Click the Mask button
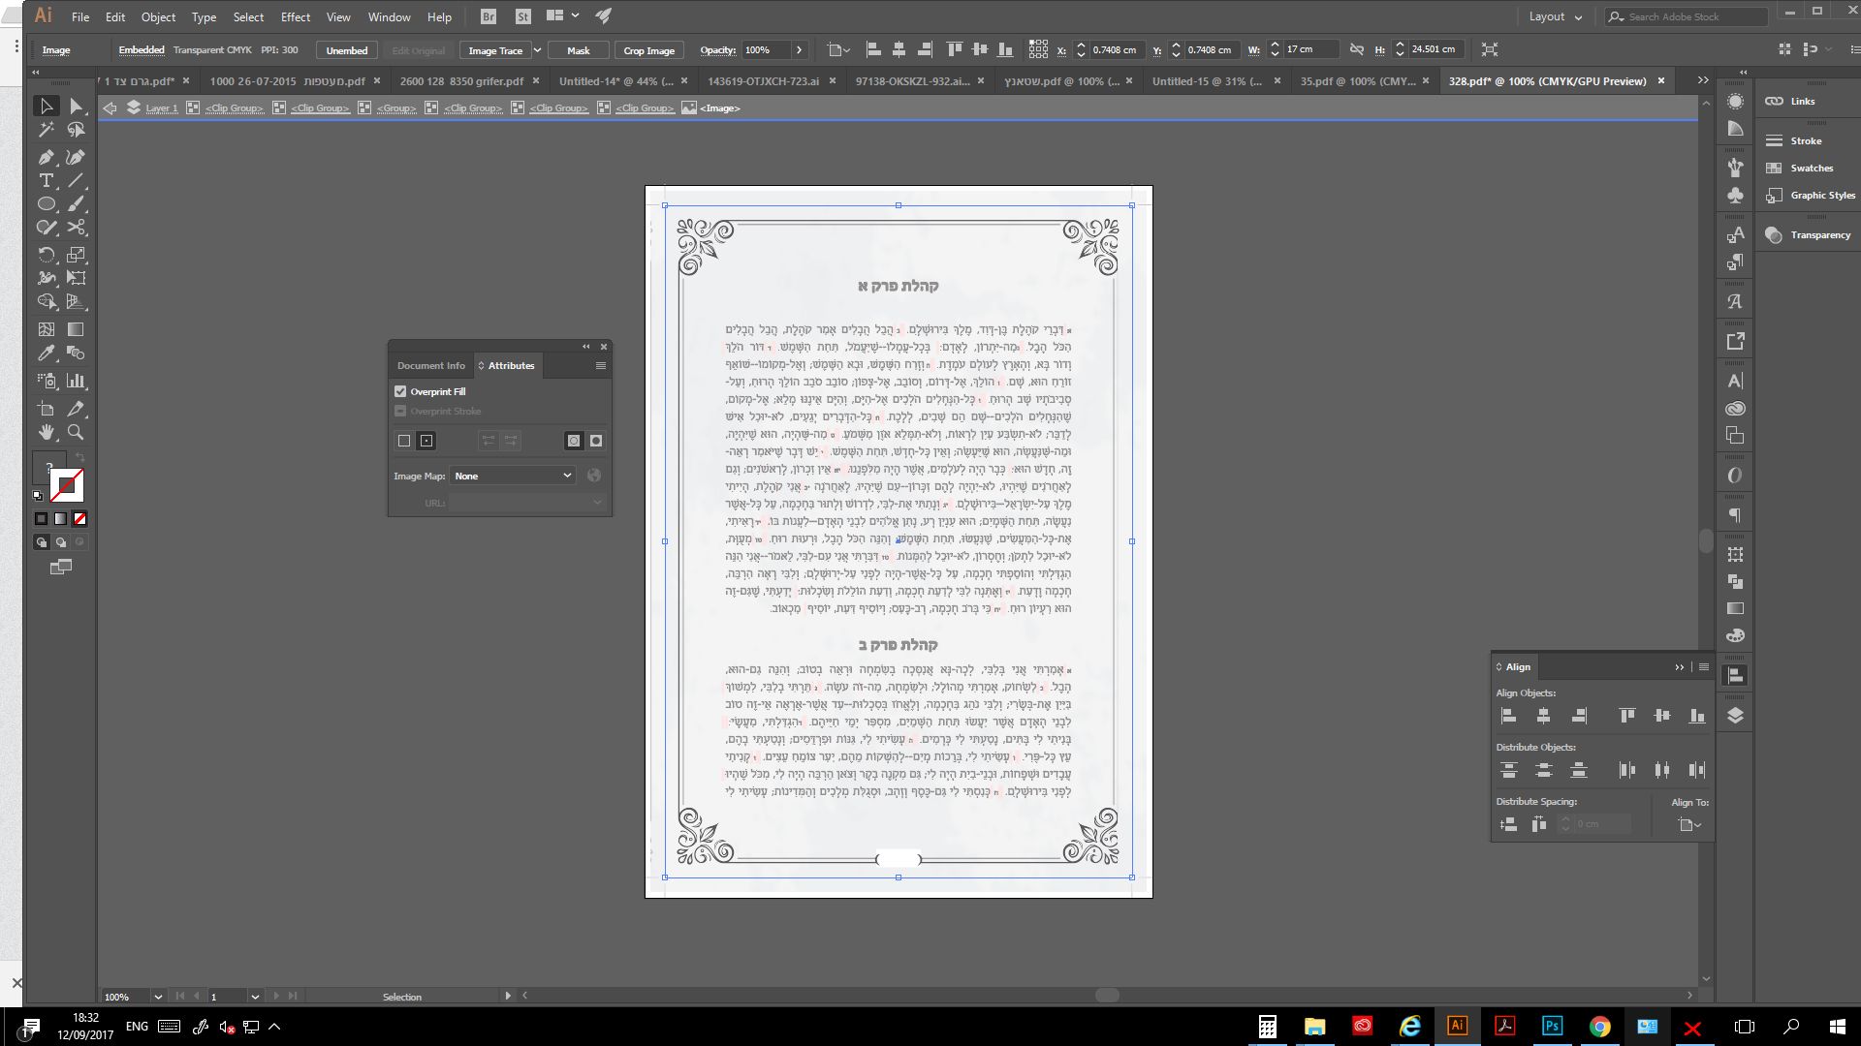Viewport: 1861px width, 1046px height. tap(578, 50)
